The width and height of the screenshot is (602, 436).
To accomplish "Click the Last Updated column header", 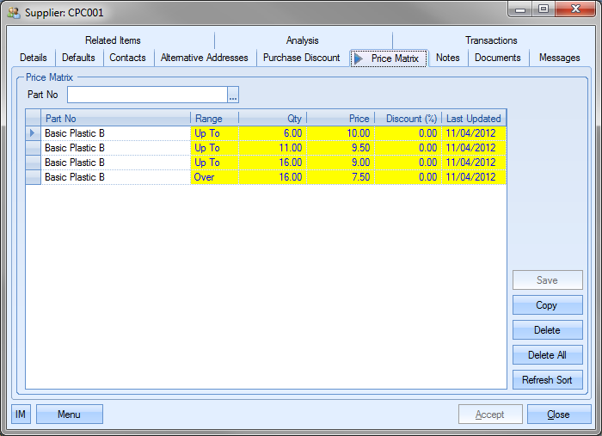I will (473, 119).
